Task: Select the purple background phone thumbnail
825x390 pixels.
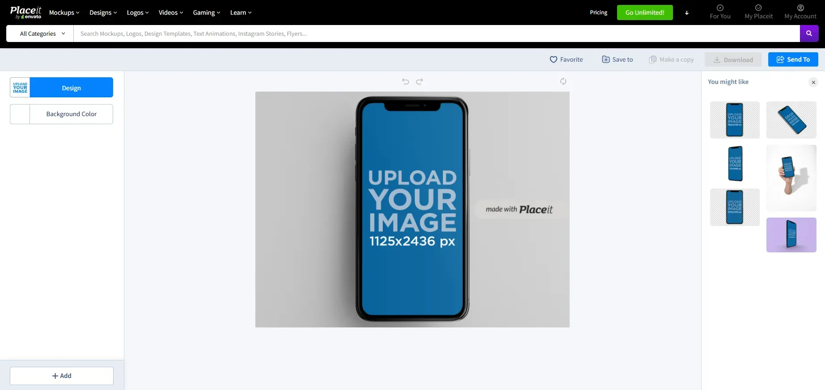Action: (791, 235)
